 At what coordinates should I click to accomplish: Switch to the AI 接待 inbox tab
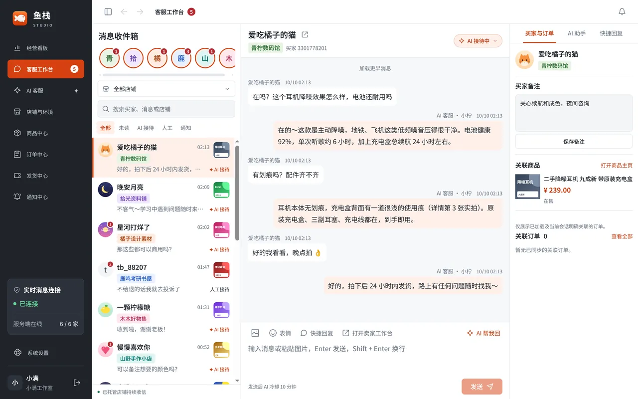click(x=146, y=128)
